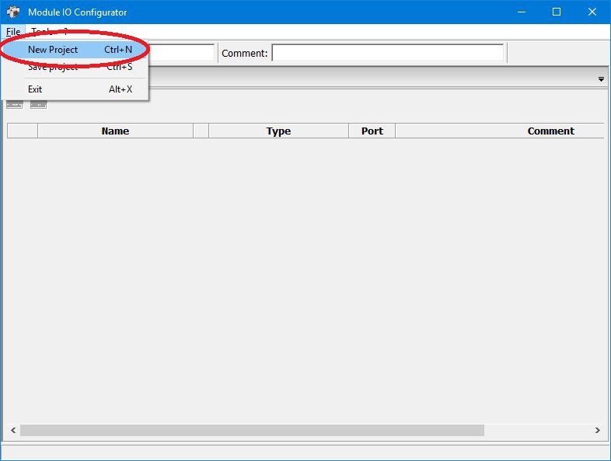This screenshot has width=611, height=461.
Task: Click the Module IO Configurator app icon
Action: tap(13, 12)
